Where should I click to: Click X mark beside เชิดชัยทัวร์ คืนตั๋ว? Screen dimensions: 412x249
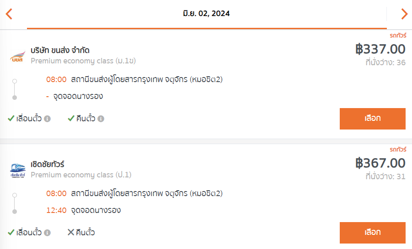71,232
